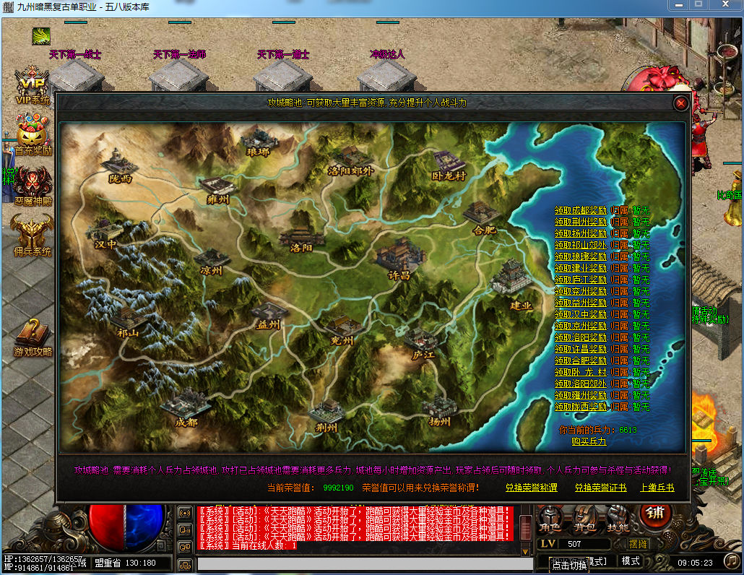Select the 益州 city on the map

tap(269, 317)
